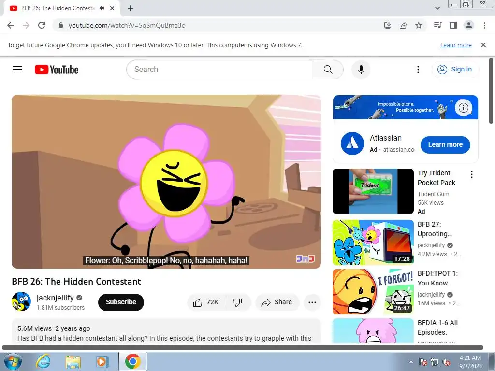Reload the current page

(x=42, y=25)
